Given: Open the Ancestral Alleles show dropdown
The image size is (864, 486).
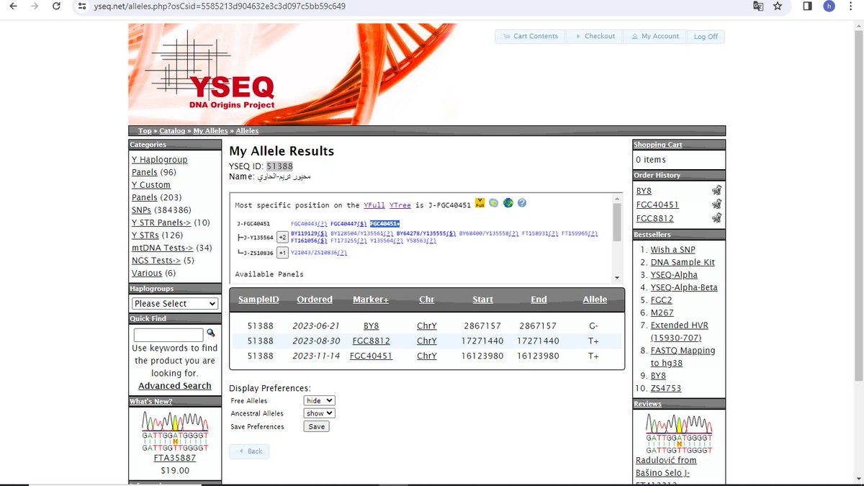Looking at the screenshot, I should 320,413.
